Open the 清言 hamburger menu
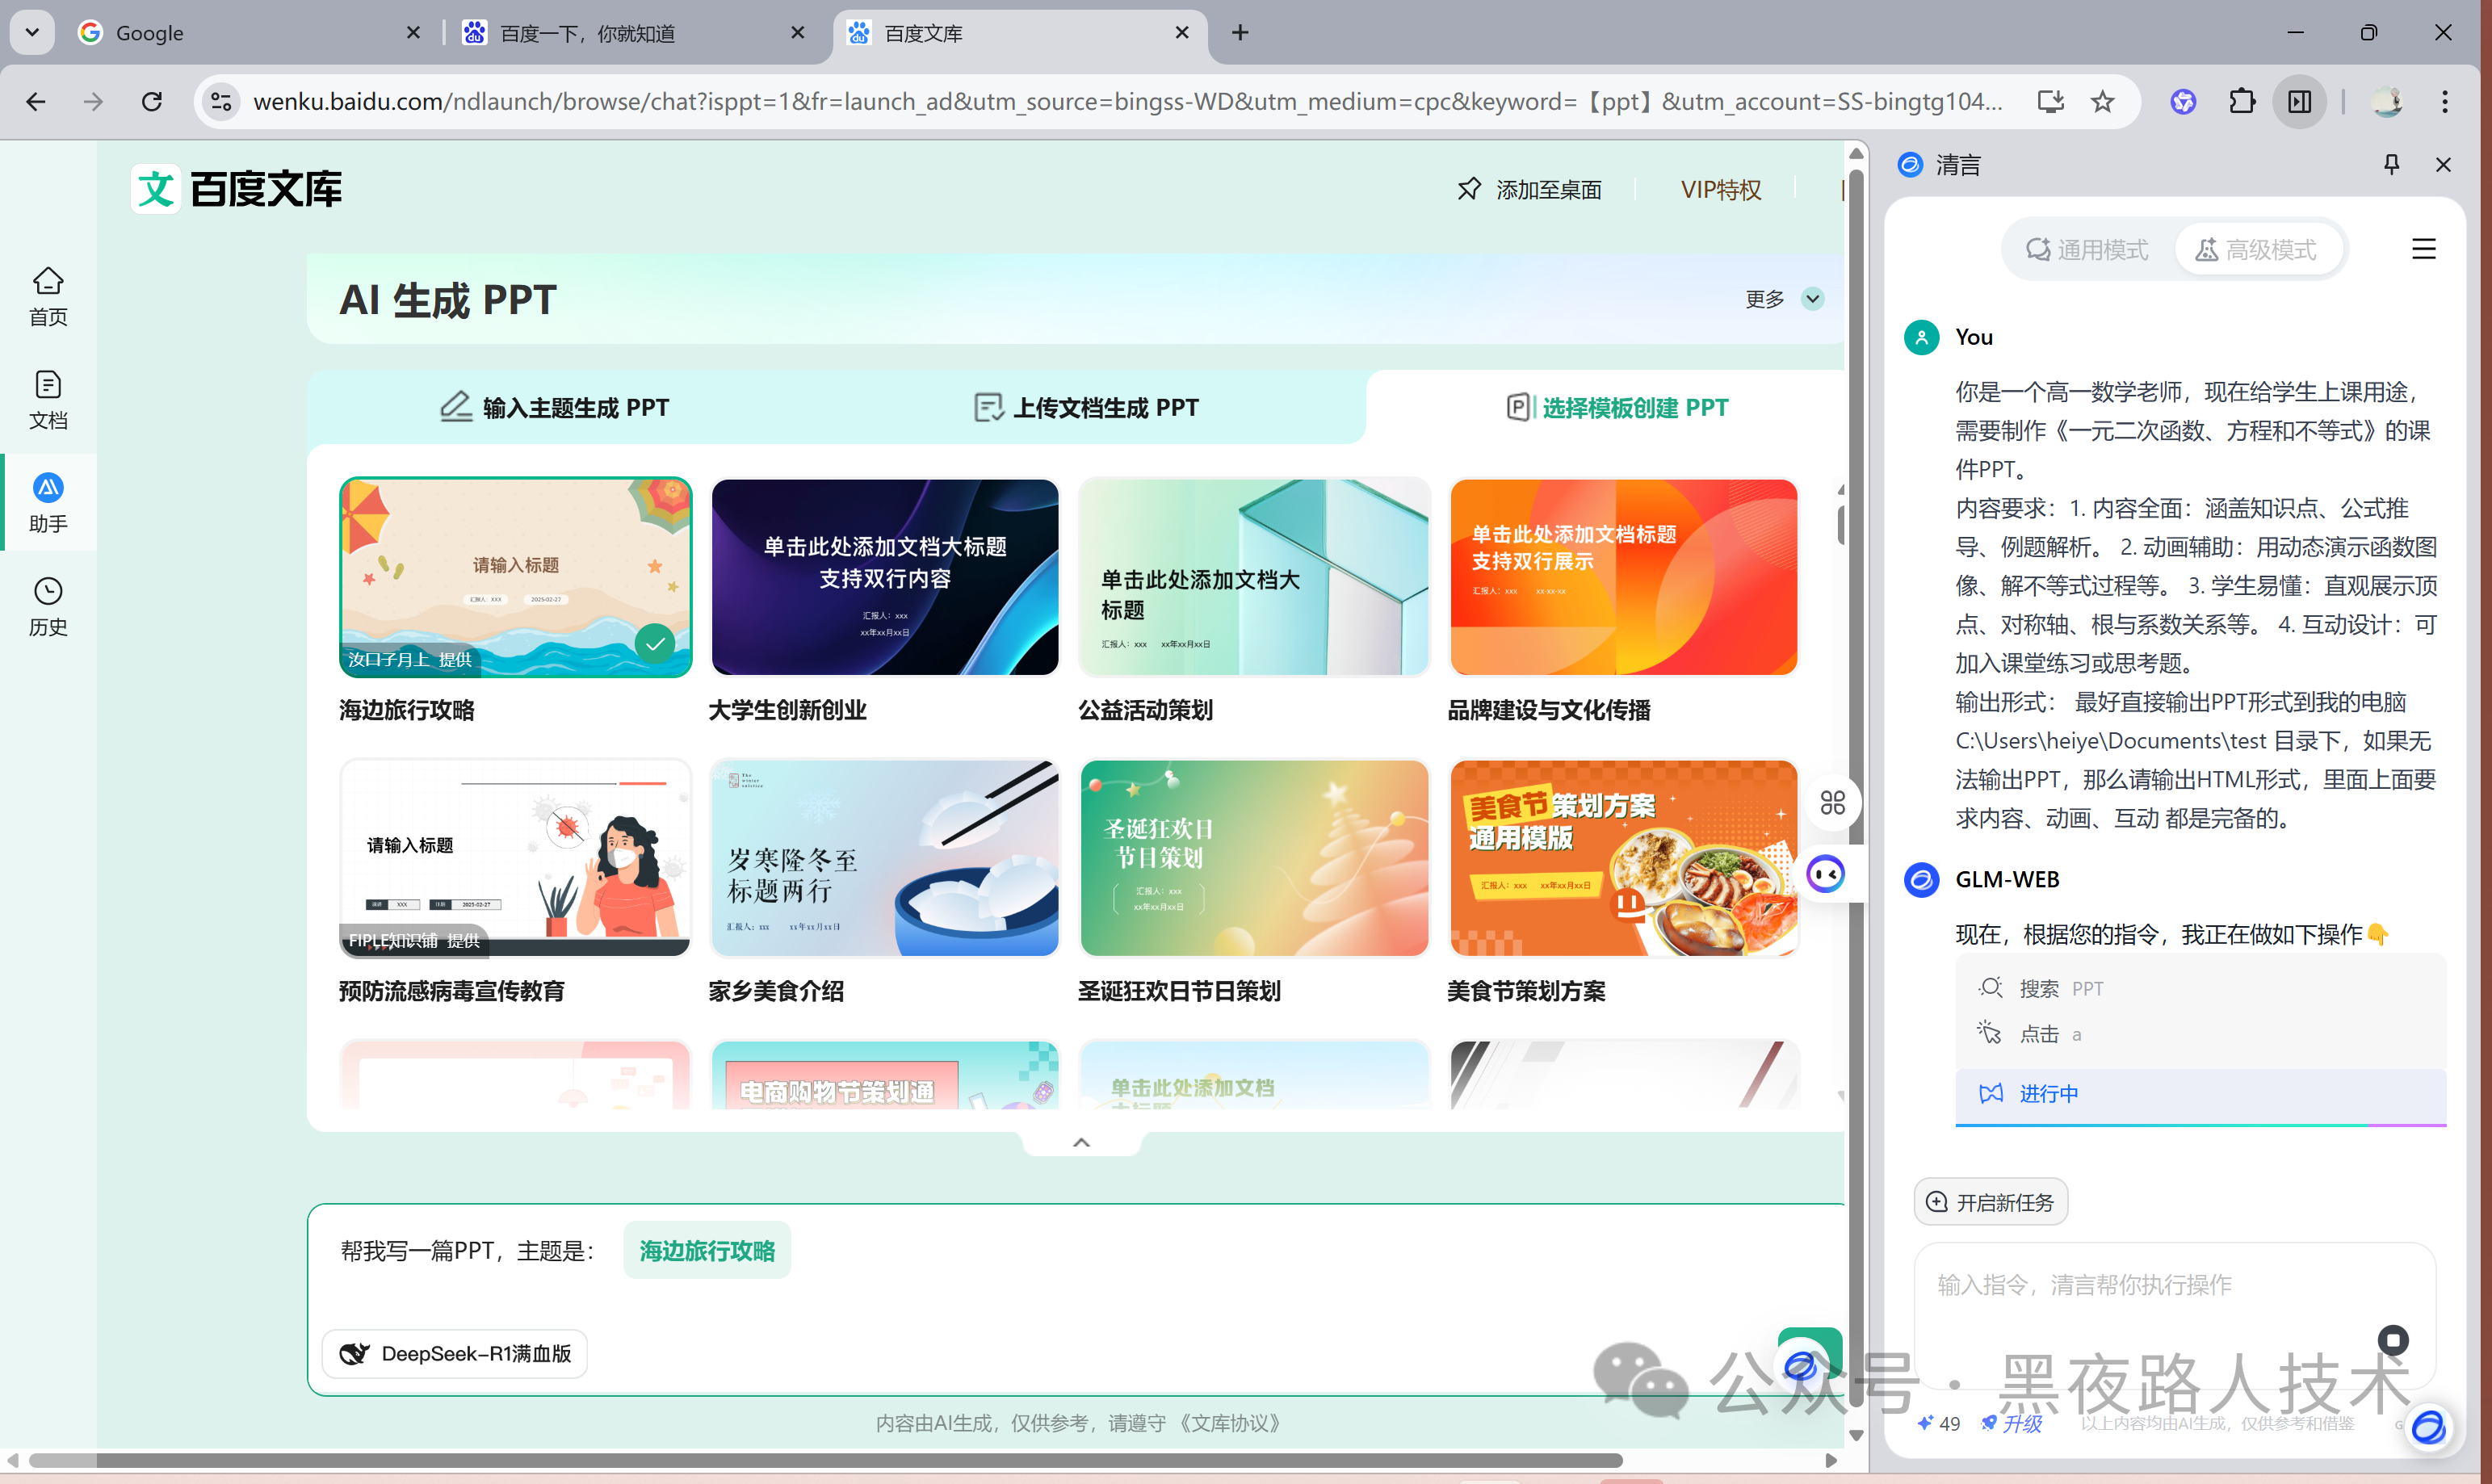This screenshot has height=1484, width=2492. (2423, 249)
